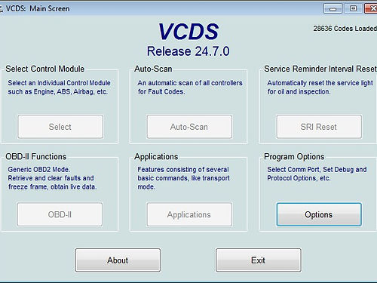Click the 'Program Options' group heading

tap(294, 156)
